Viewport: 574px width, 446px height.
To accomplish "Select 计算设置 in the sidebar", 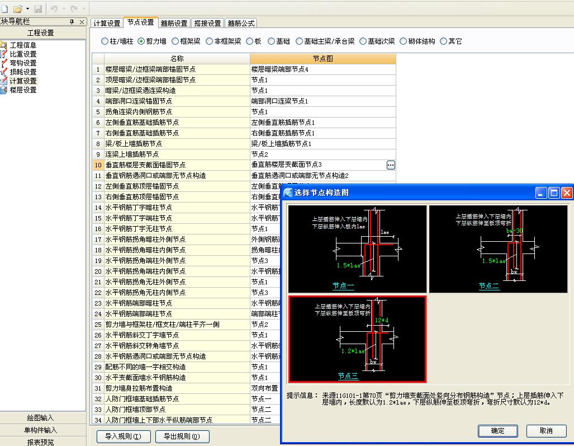I will pyautogui.click(x=23, y=81).
